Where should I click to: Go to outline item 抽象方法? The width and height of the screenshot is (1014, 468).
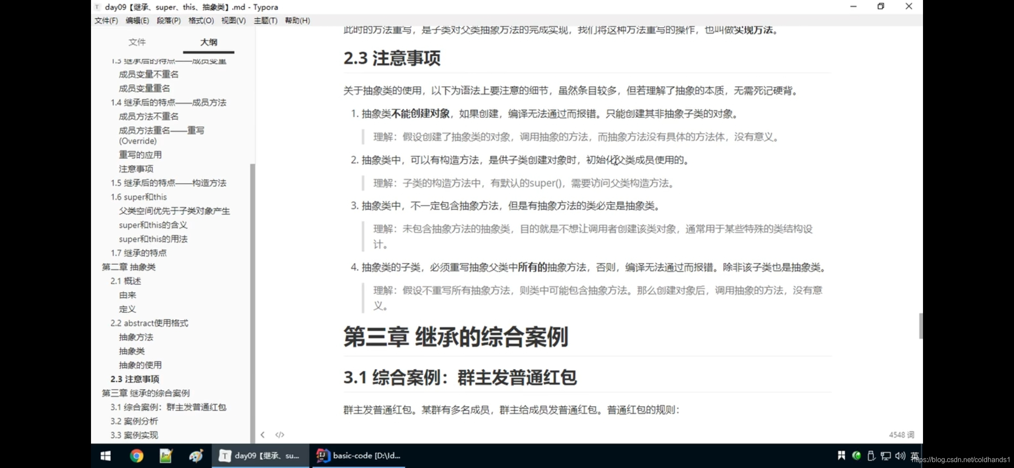136,337
